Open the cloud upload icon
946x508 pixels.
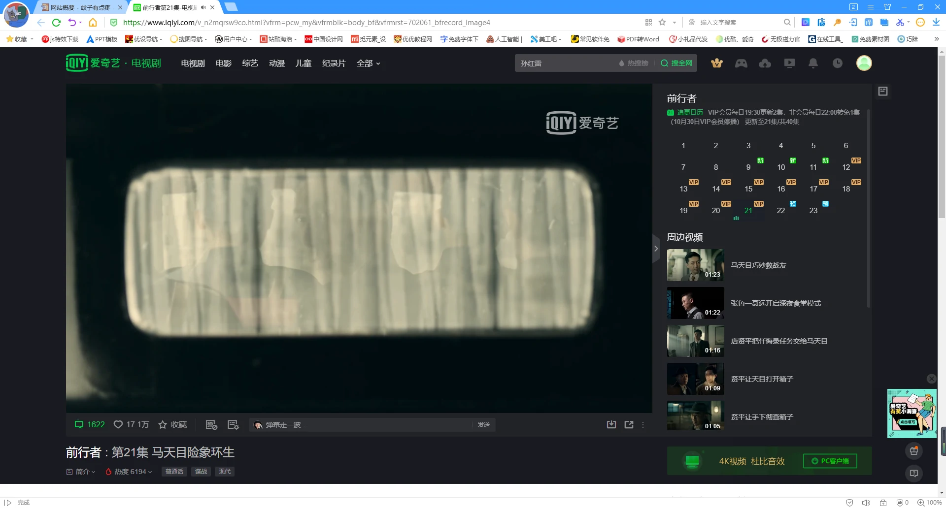pos(765,63)
